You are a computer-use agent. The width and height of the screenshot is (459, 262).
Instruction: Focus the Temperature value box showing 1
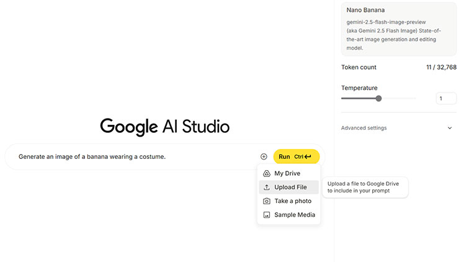click(446, 98)
